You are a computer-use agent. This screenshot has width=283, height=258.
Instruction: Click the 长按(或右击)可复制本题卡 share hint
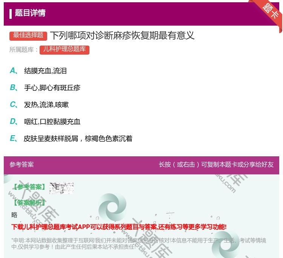click(x=216, y=165)
